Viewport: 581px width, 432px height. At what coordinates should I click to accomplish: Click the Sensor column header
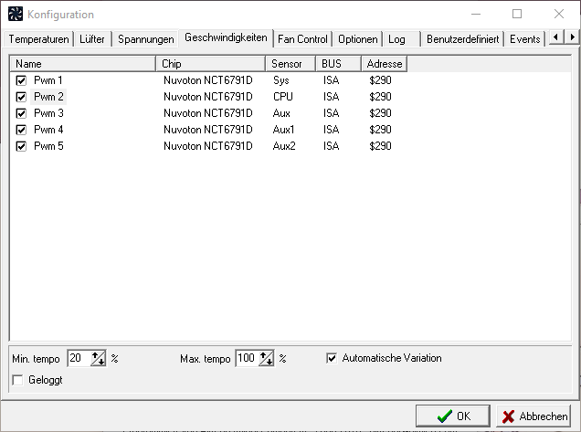coord(290,64)
